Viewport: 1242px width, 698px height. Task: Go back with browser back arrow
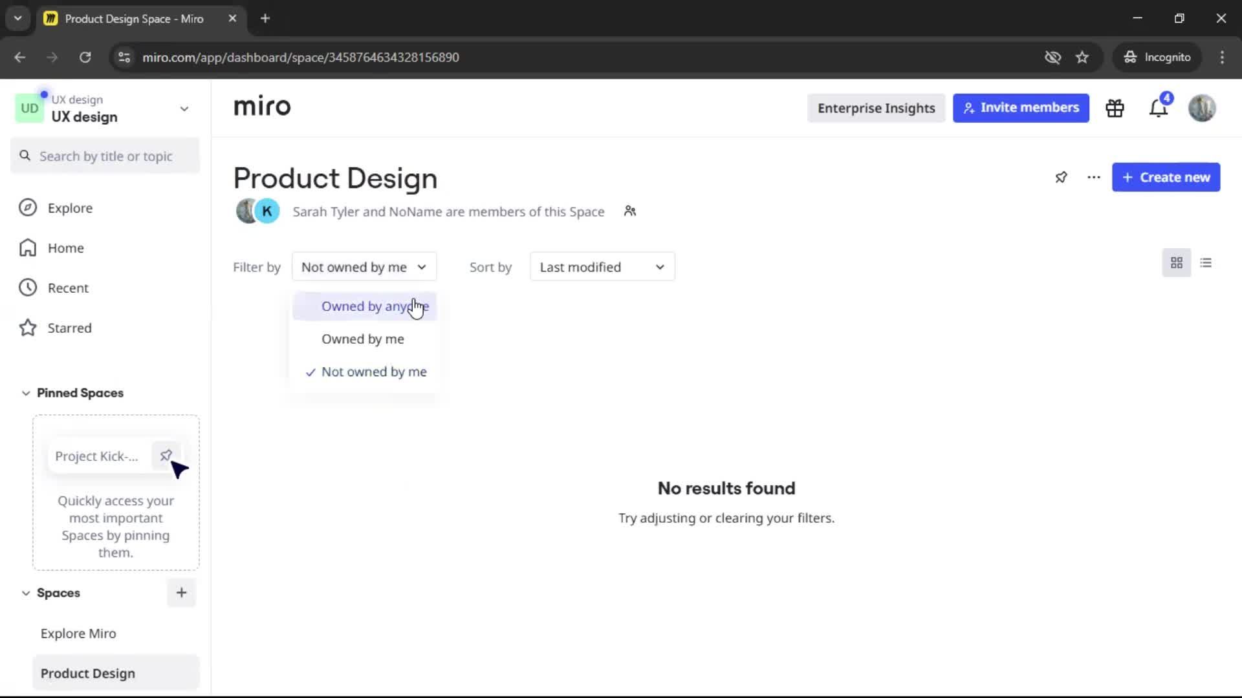tap(20, 58)
